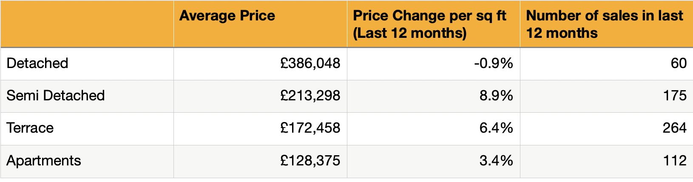This screenshot has height=182, width=693.
Task: Select the 6.4% price change cell
Action: point(496,128)
